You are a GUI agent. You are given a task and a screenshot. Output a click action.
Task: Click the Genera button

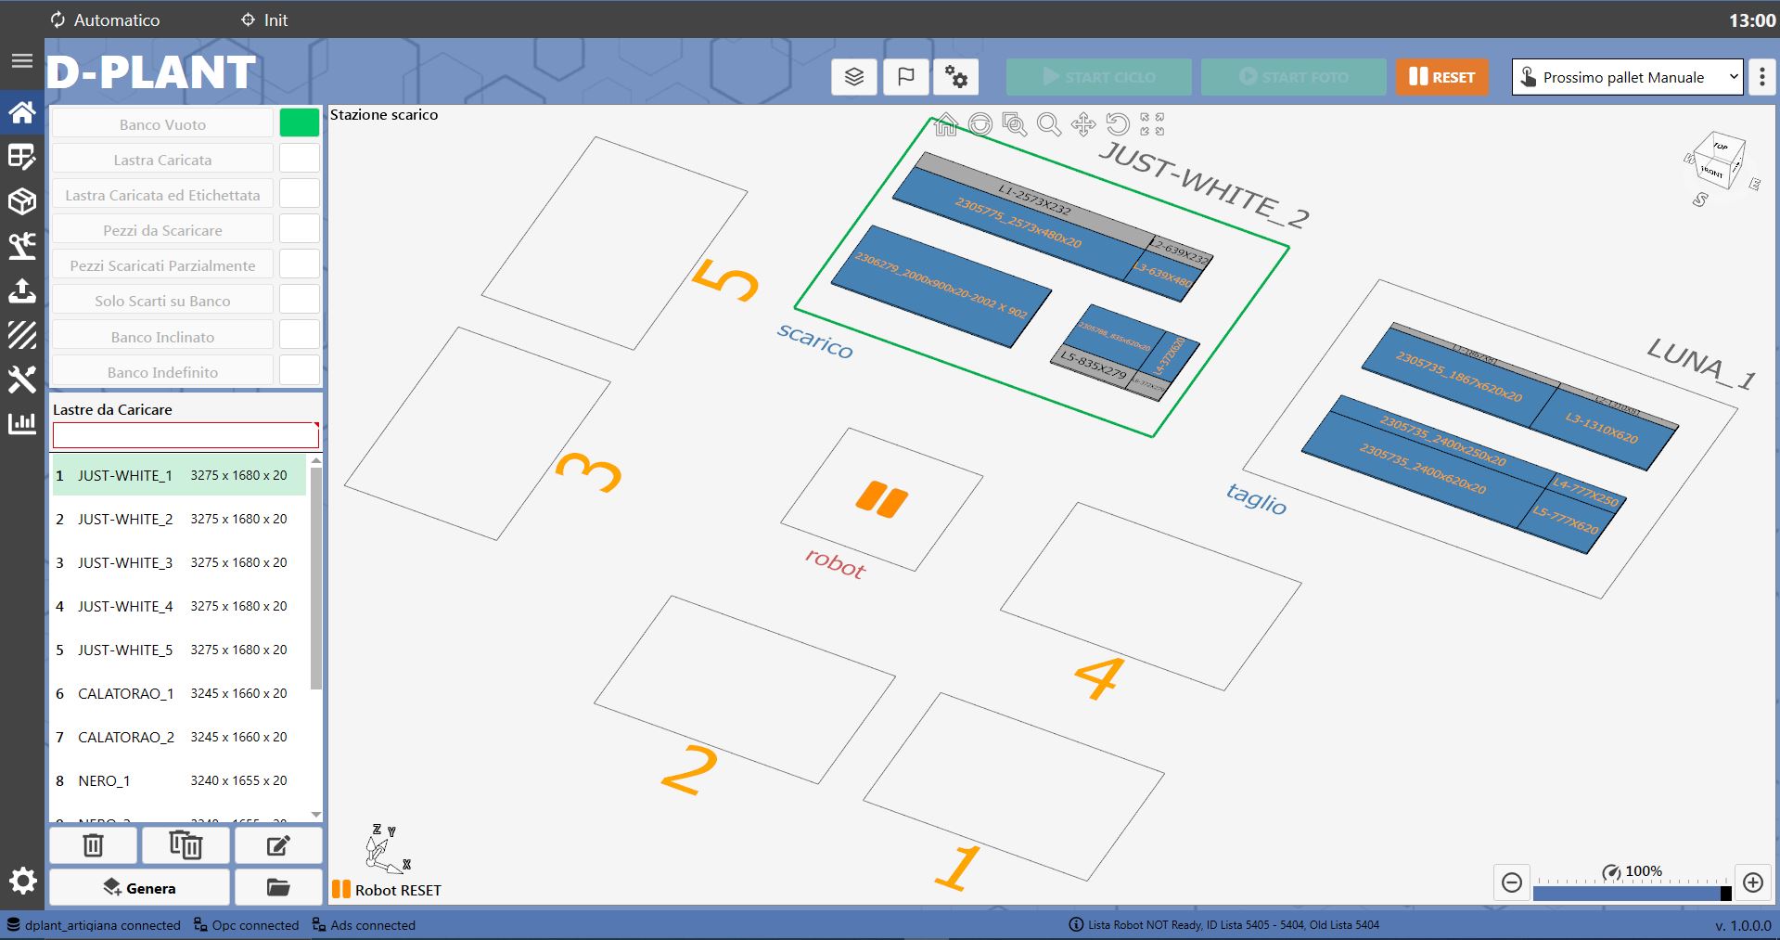pos(139,888)
